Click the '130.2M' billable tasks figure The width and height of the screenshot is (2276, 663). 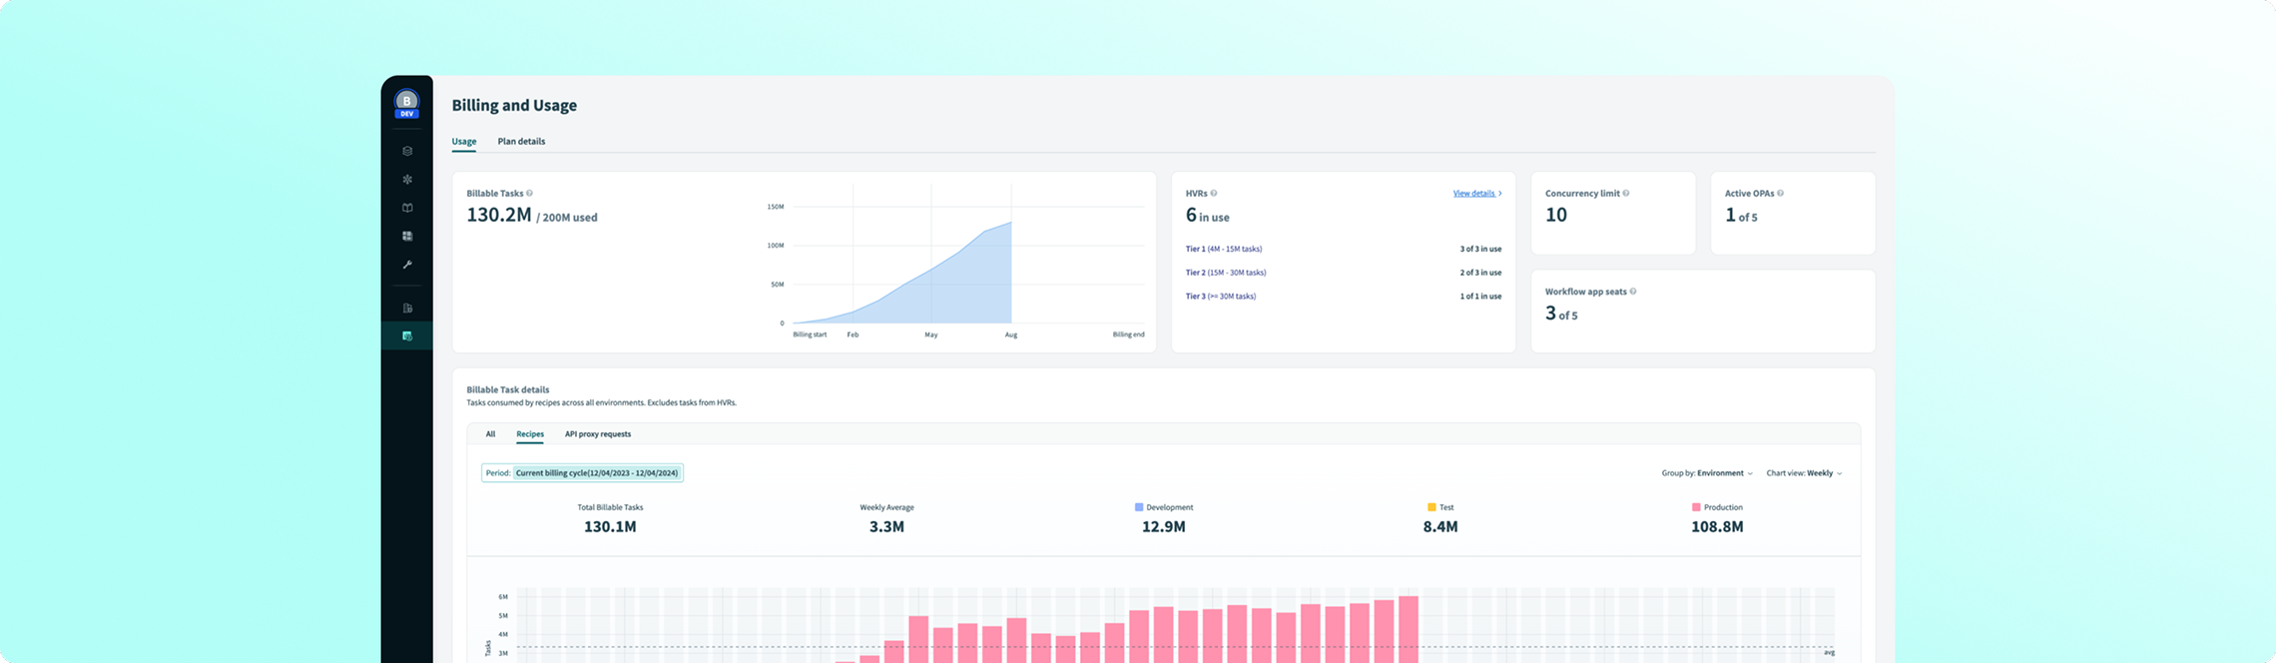pos(499,215)
